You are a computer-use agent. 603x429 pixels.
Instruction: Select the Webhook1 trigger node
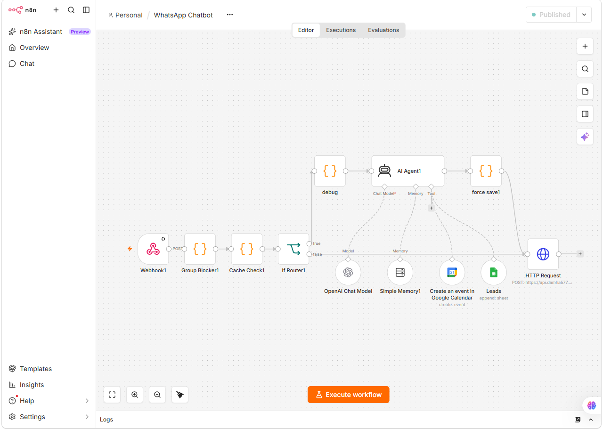tap(153, 249)
